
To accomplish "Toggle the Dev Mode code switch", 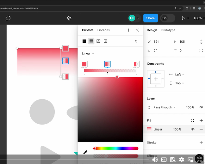I will pyautogui.click(x=168, y=18).
